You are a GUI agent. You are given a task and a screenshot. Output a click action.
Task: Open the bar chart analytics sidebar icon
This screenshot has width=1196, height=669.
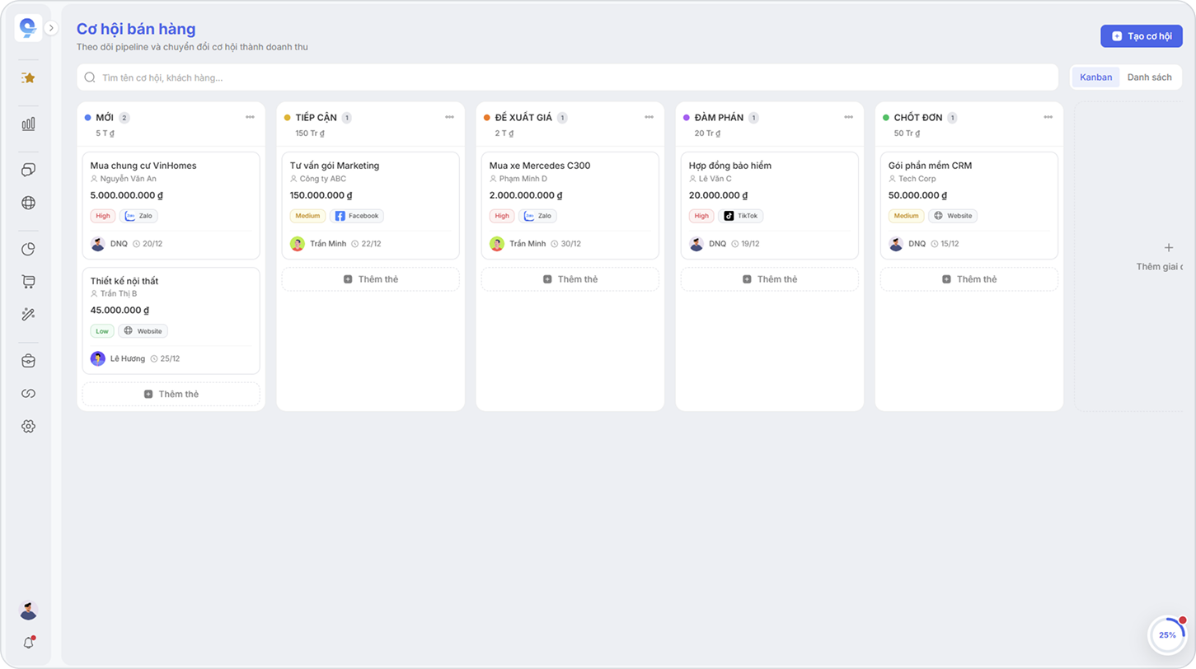28,124
